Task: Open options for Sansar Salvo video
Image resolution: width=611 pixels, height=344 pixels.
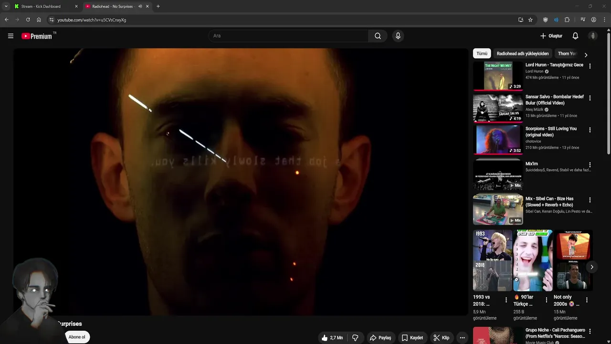Action: [590, 98]
